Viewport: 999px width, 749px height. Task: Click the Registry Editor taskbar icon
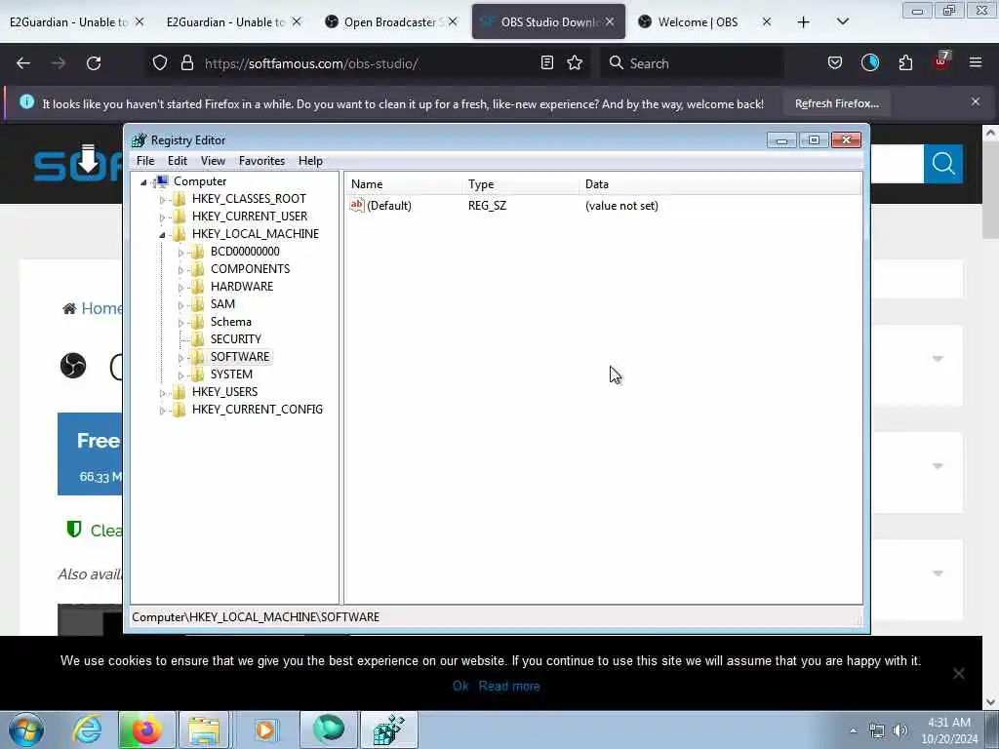point(388,729)
